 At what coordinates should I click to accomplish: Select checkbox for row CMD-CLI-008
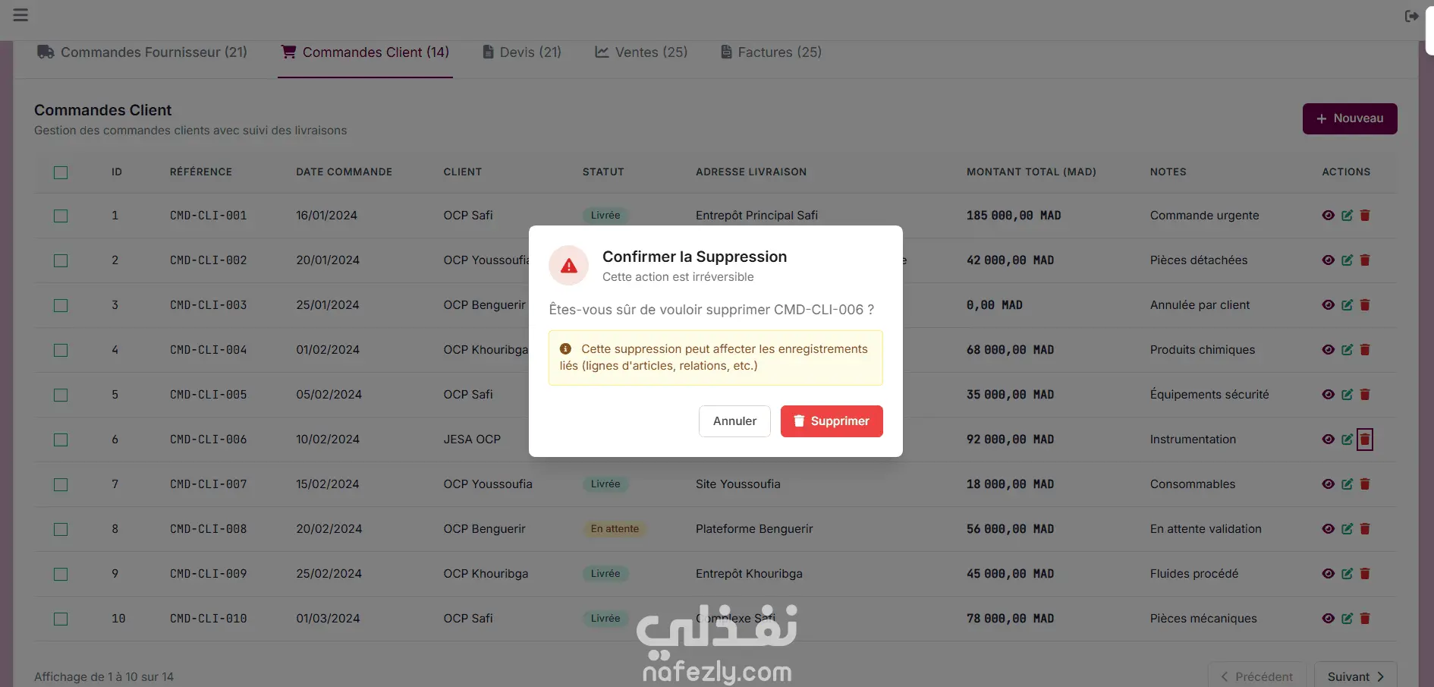pos(61,529)
